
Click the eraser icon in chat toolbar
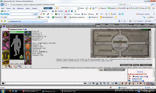click(x=90, y=83)
